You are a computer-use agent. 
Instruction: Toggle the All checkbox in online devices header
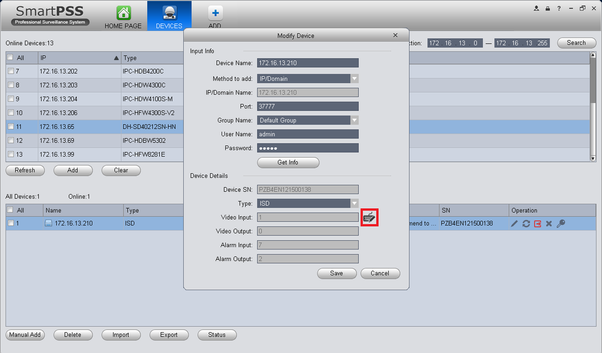coord(10,57)
